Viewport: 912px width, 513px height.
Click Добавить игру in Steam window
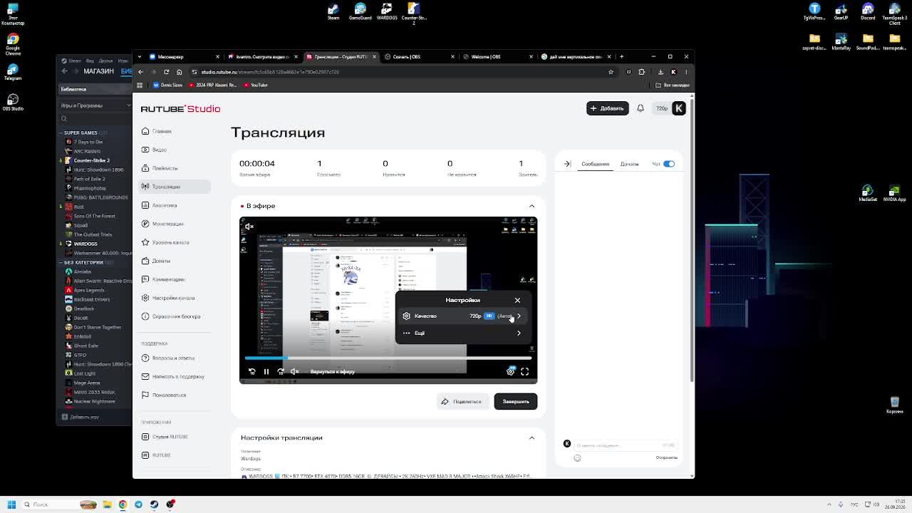pos(81,418)
